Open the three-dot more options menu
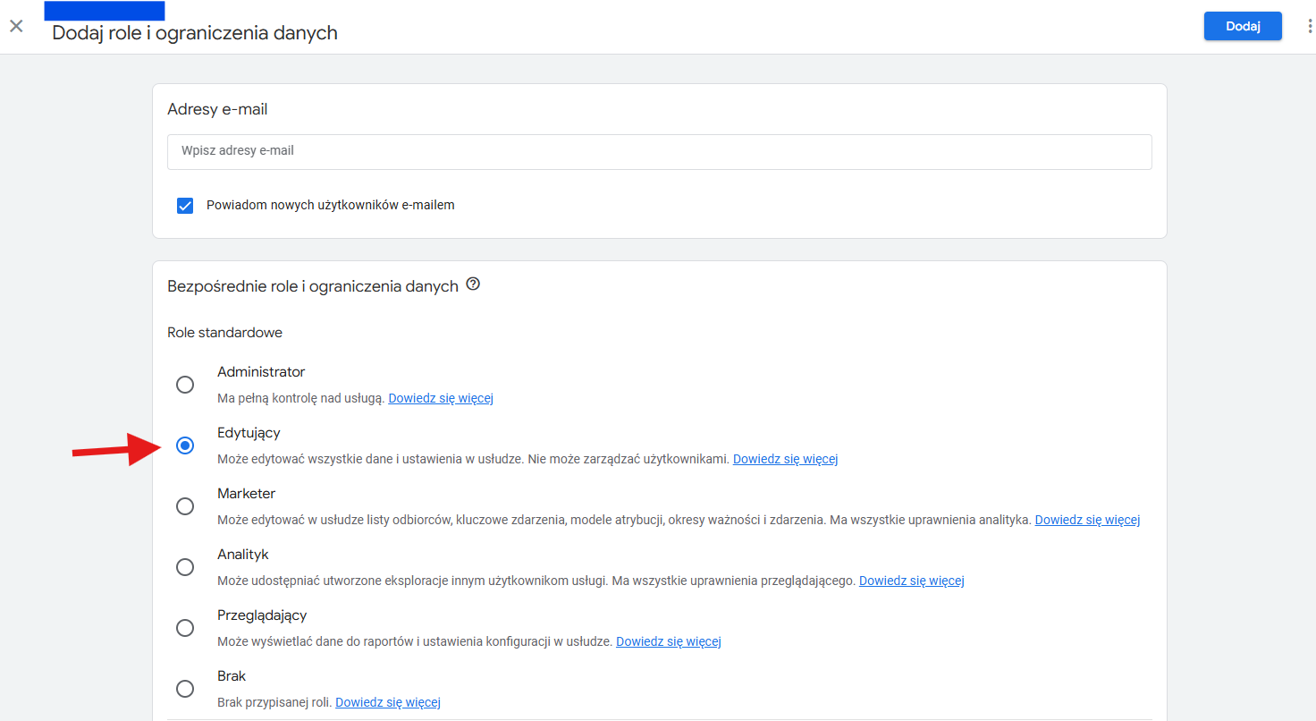The image size is (1316, 721). pos(1310,26)
